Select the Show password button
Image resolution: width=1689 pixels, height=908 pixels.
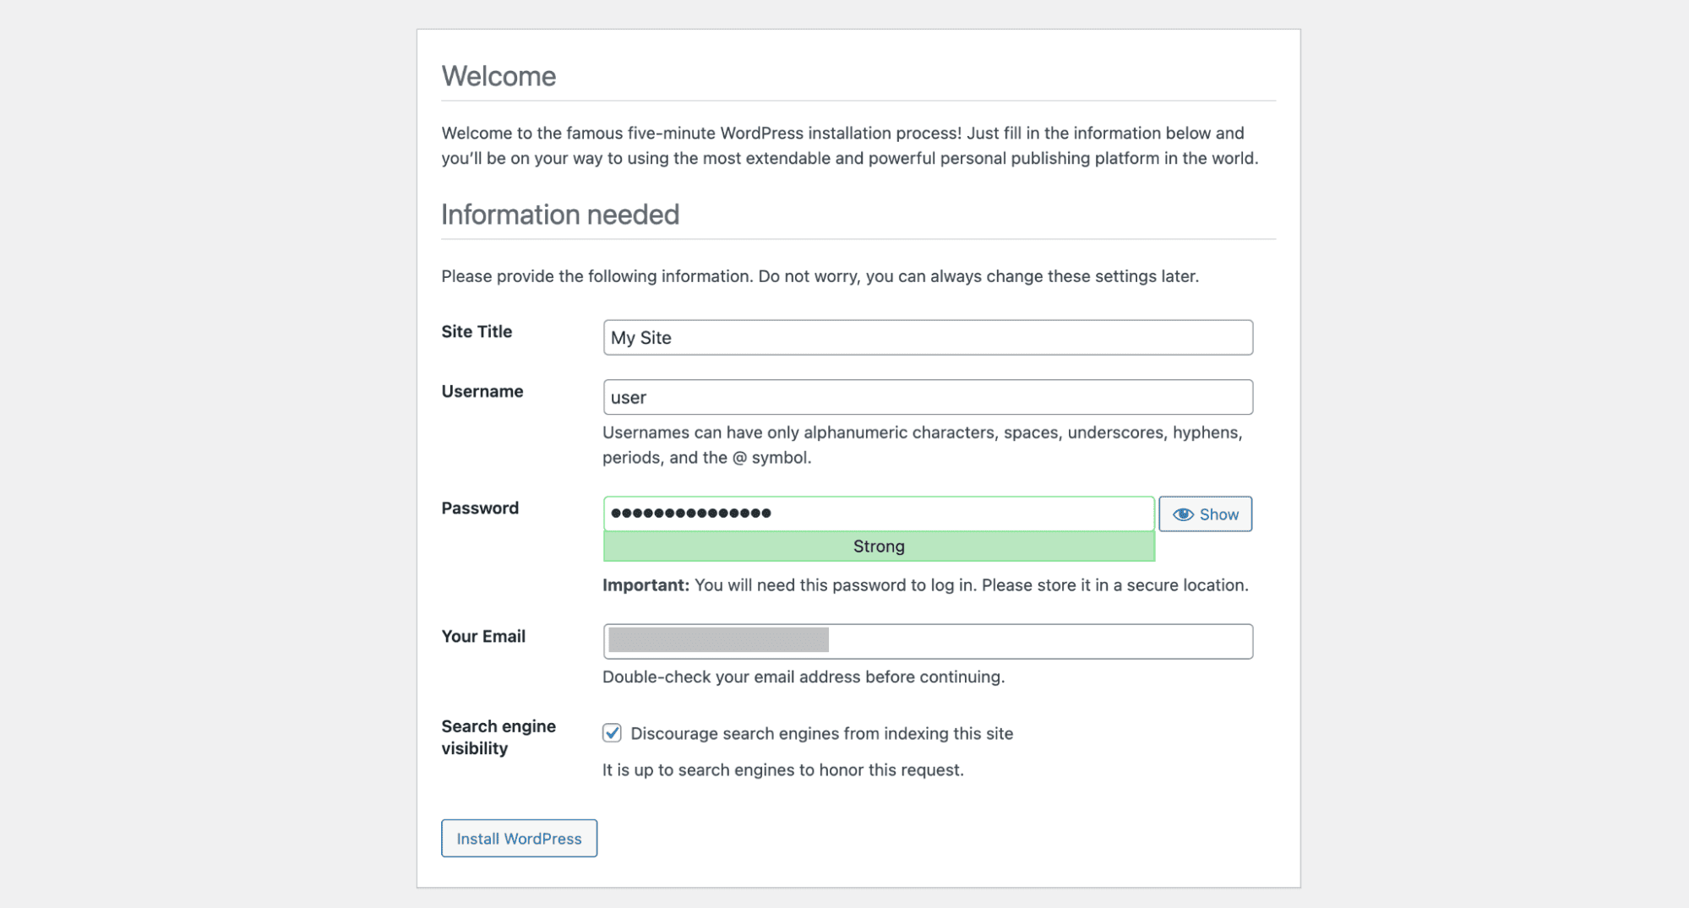click(1206, 514)
